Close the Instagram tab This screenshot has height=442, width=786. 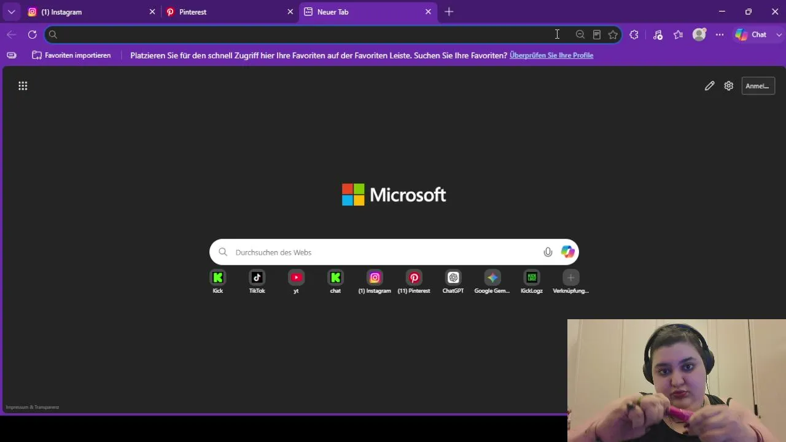pos(152,12)
